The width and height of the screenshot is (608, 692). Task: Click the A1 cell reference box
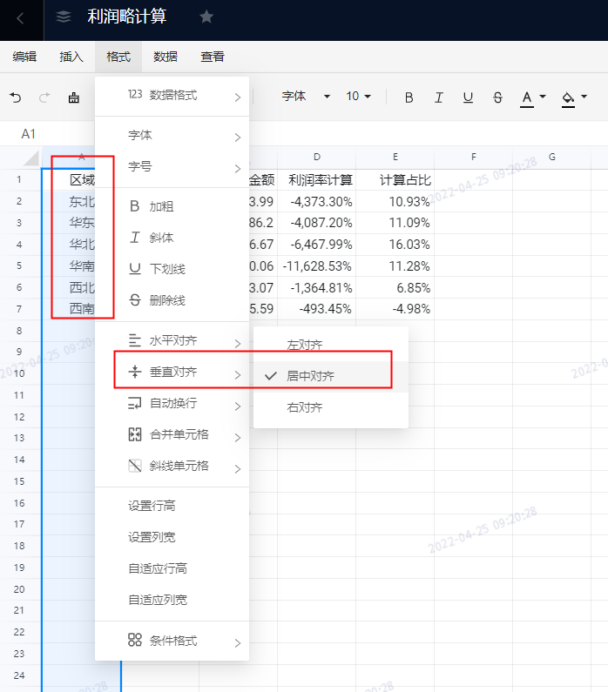(29, 133)
